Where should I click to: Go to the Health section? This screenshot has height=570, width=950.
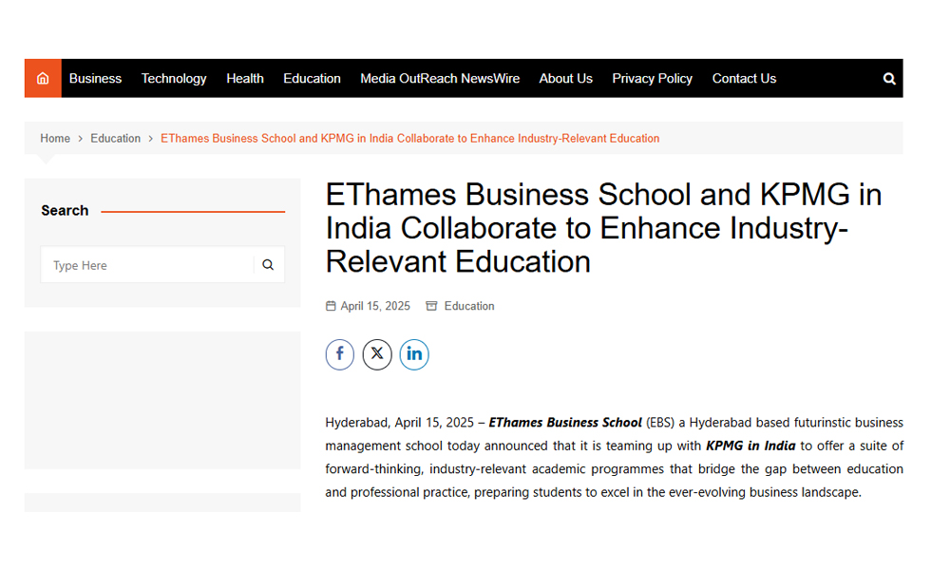click(245, 79)
